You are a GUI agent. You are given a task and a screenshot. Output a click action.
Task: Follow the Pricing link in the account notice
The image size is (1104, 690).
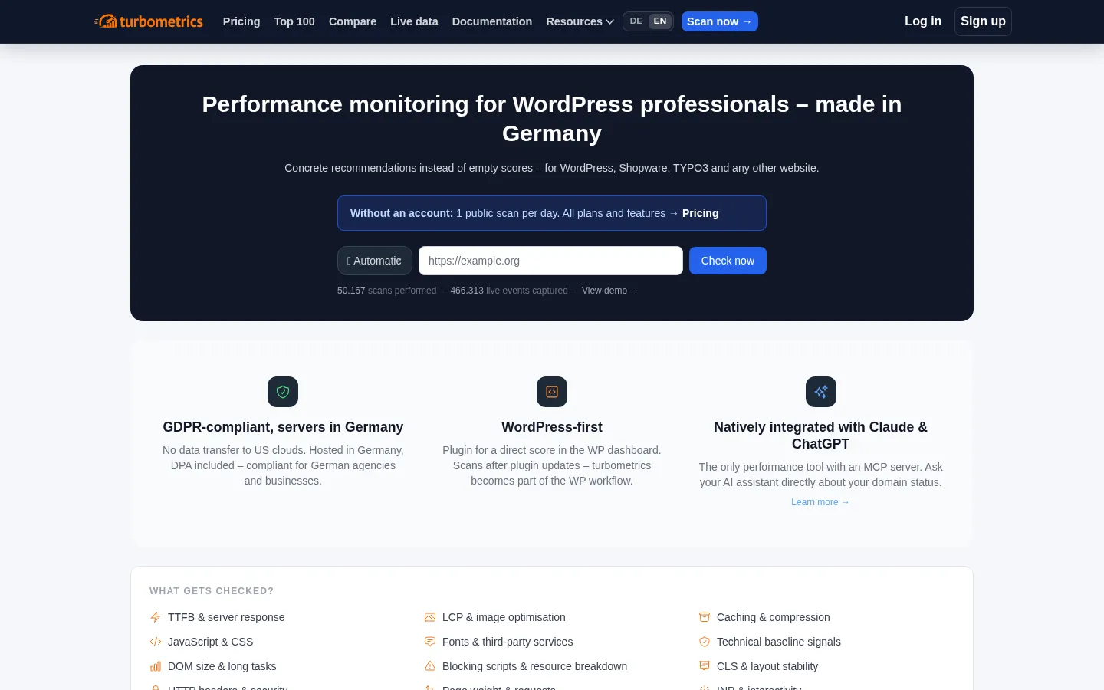point(701,213)
